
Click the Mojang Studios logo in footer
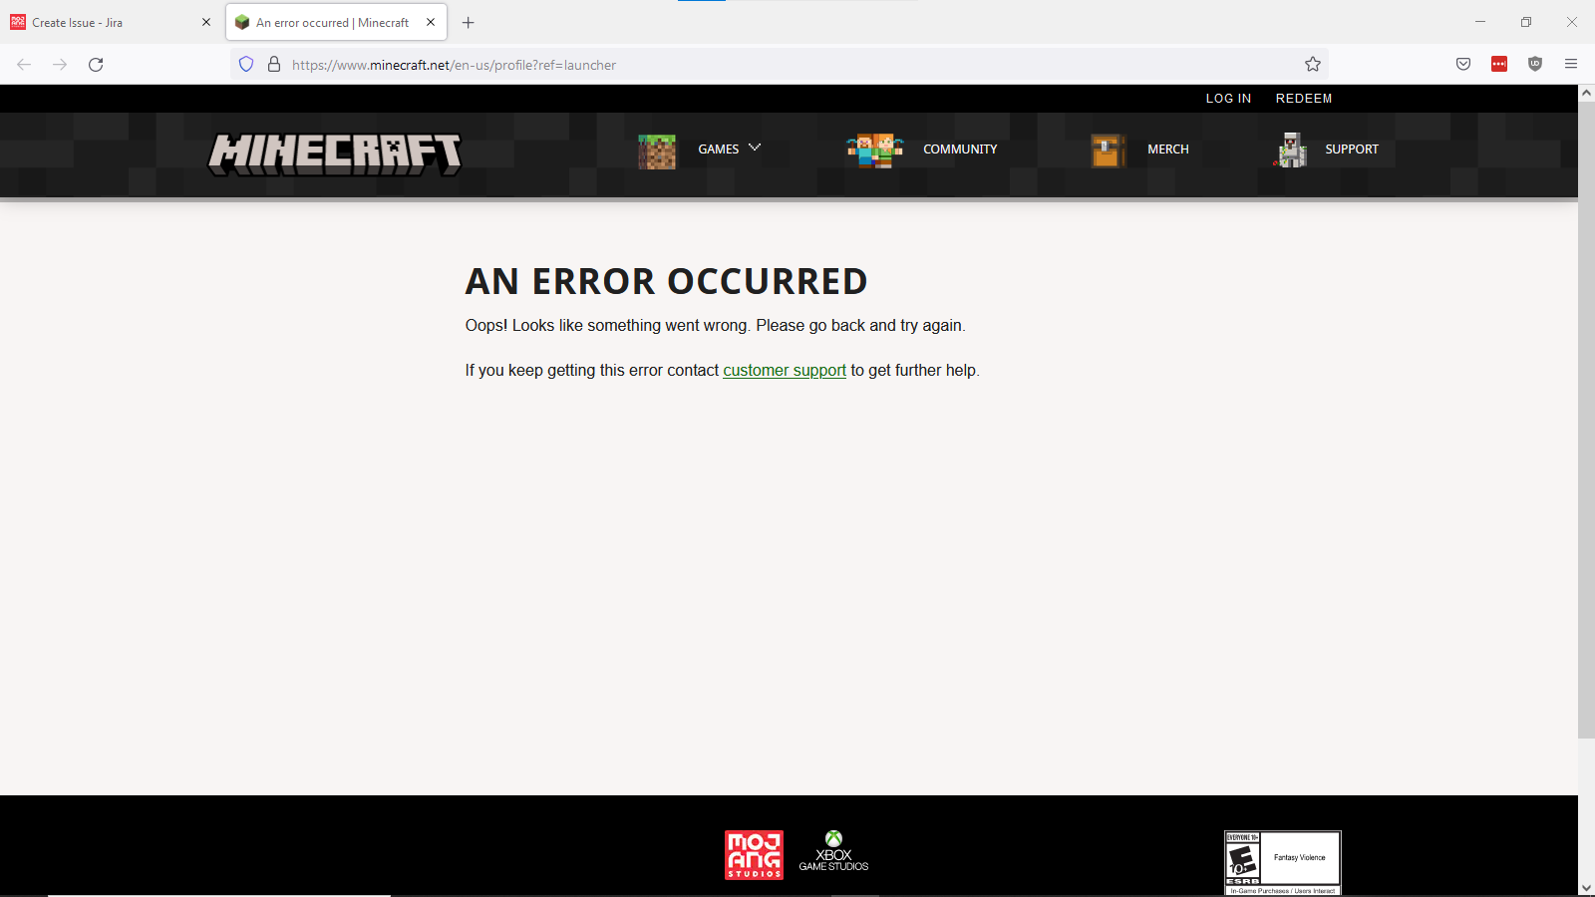coord(754,855)
